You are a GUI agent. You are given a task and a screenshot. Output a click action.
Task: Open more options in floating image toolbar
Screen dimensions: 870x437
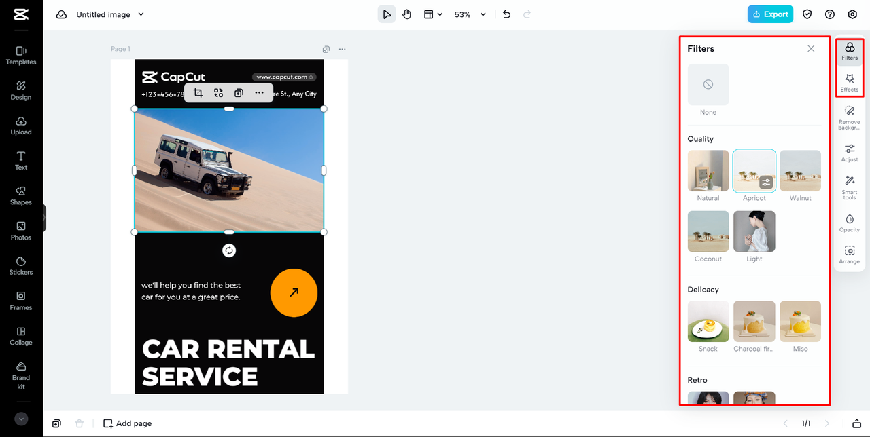259,93
